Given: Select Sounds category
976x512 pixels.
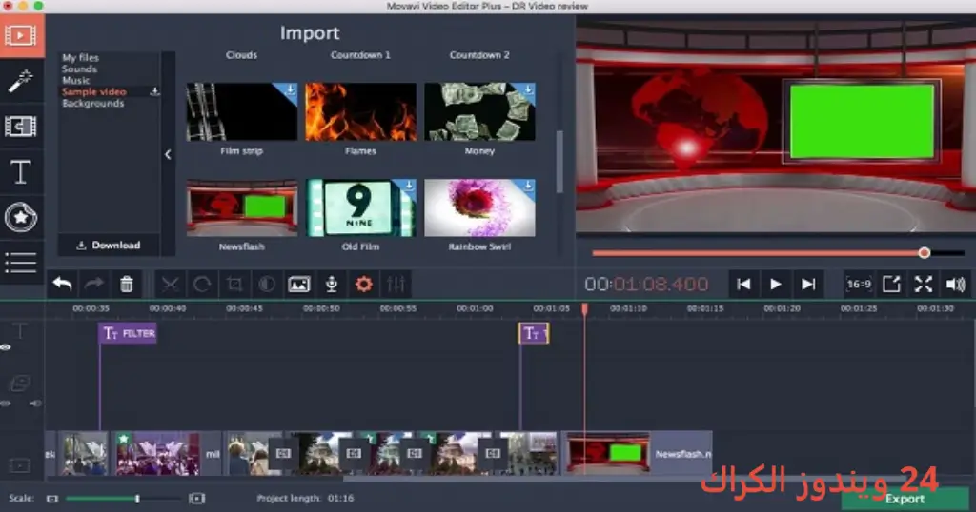Looking at the screenshot, I should [x=79, y=69].
